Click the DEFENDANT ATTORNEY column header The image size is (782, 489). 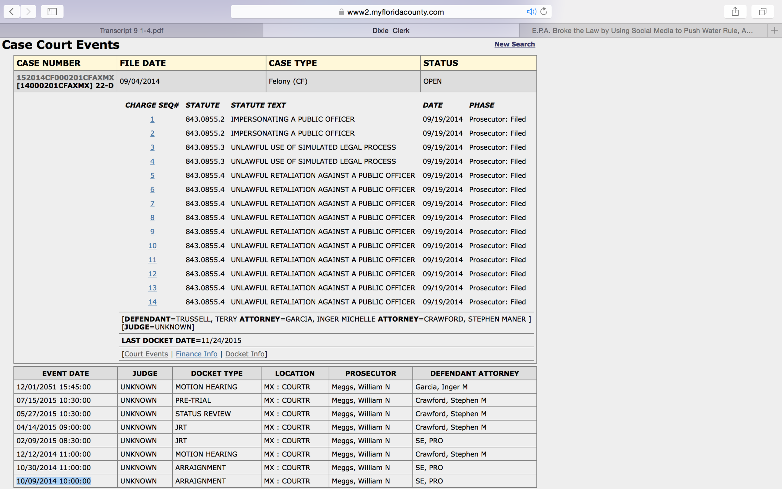pyautogui.click(x=474, y=373)
